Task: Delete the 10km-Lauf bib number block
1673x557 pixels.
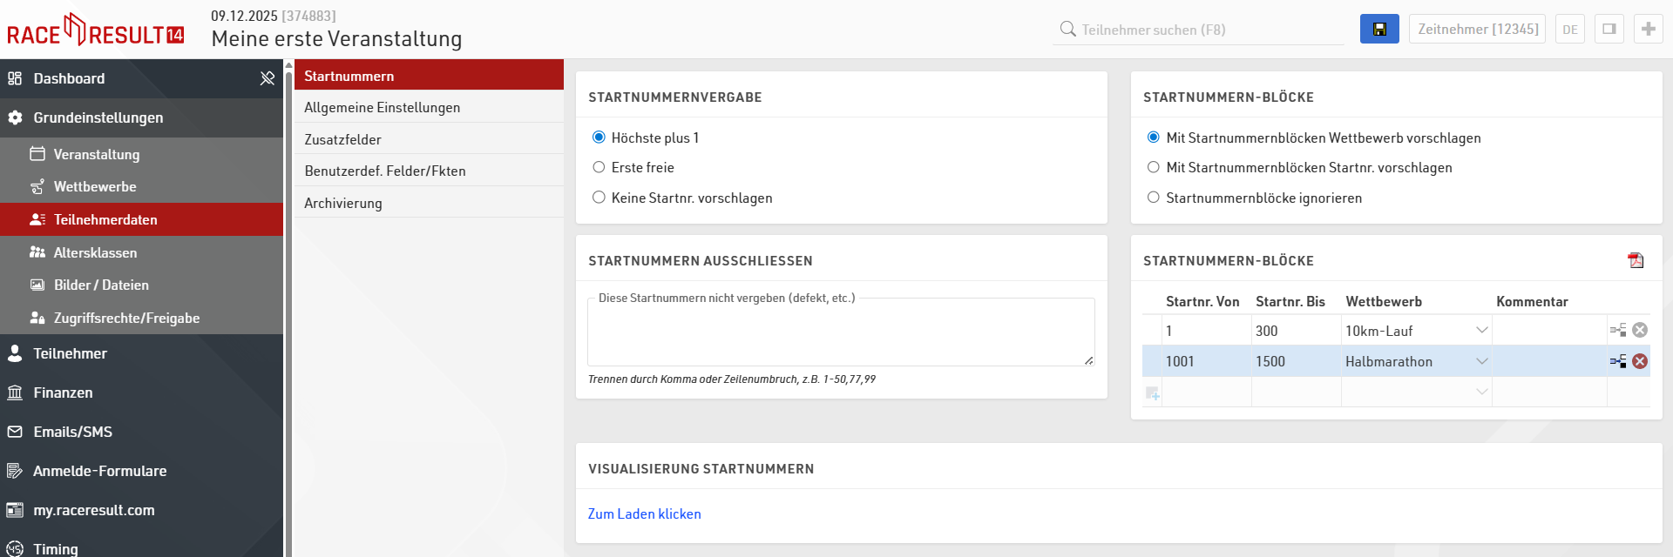Action: (1639, 330)
